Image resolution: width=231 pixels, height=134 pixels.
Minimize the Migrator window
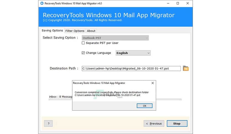coord(168,3)
